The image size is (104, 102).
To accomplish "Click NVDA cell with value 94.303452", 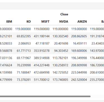I will [61, 51].
